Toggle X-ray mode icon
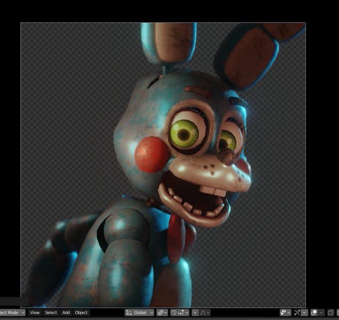This screenshot has height=320, width=339. click(x=331, y=313)
